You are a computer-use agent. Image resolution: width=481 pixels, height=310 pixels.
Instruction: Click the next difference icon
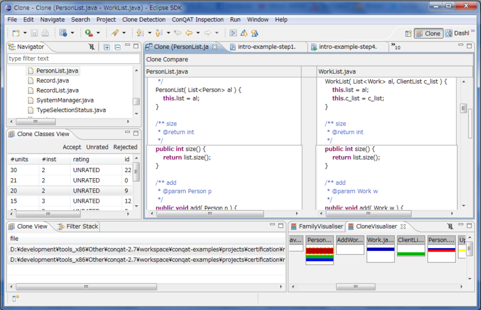[x=244, y=33]
